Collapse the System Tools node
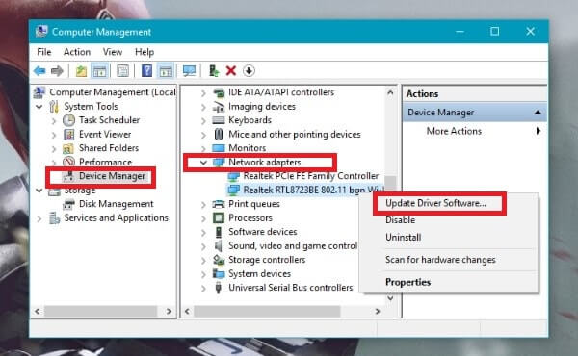Image resolution: width=578 pixels, height=356 pixels. (x=39, y=107)
